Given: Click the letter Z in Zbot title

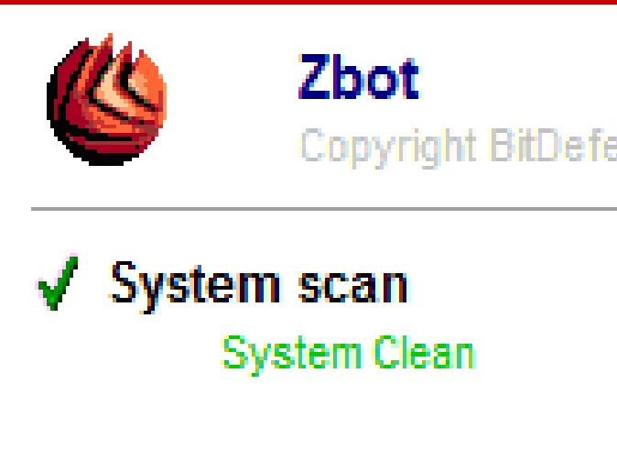Looking at the screenshot, I should (315, 76).
